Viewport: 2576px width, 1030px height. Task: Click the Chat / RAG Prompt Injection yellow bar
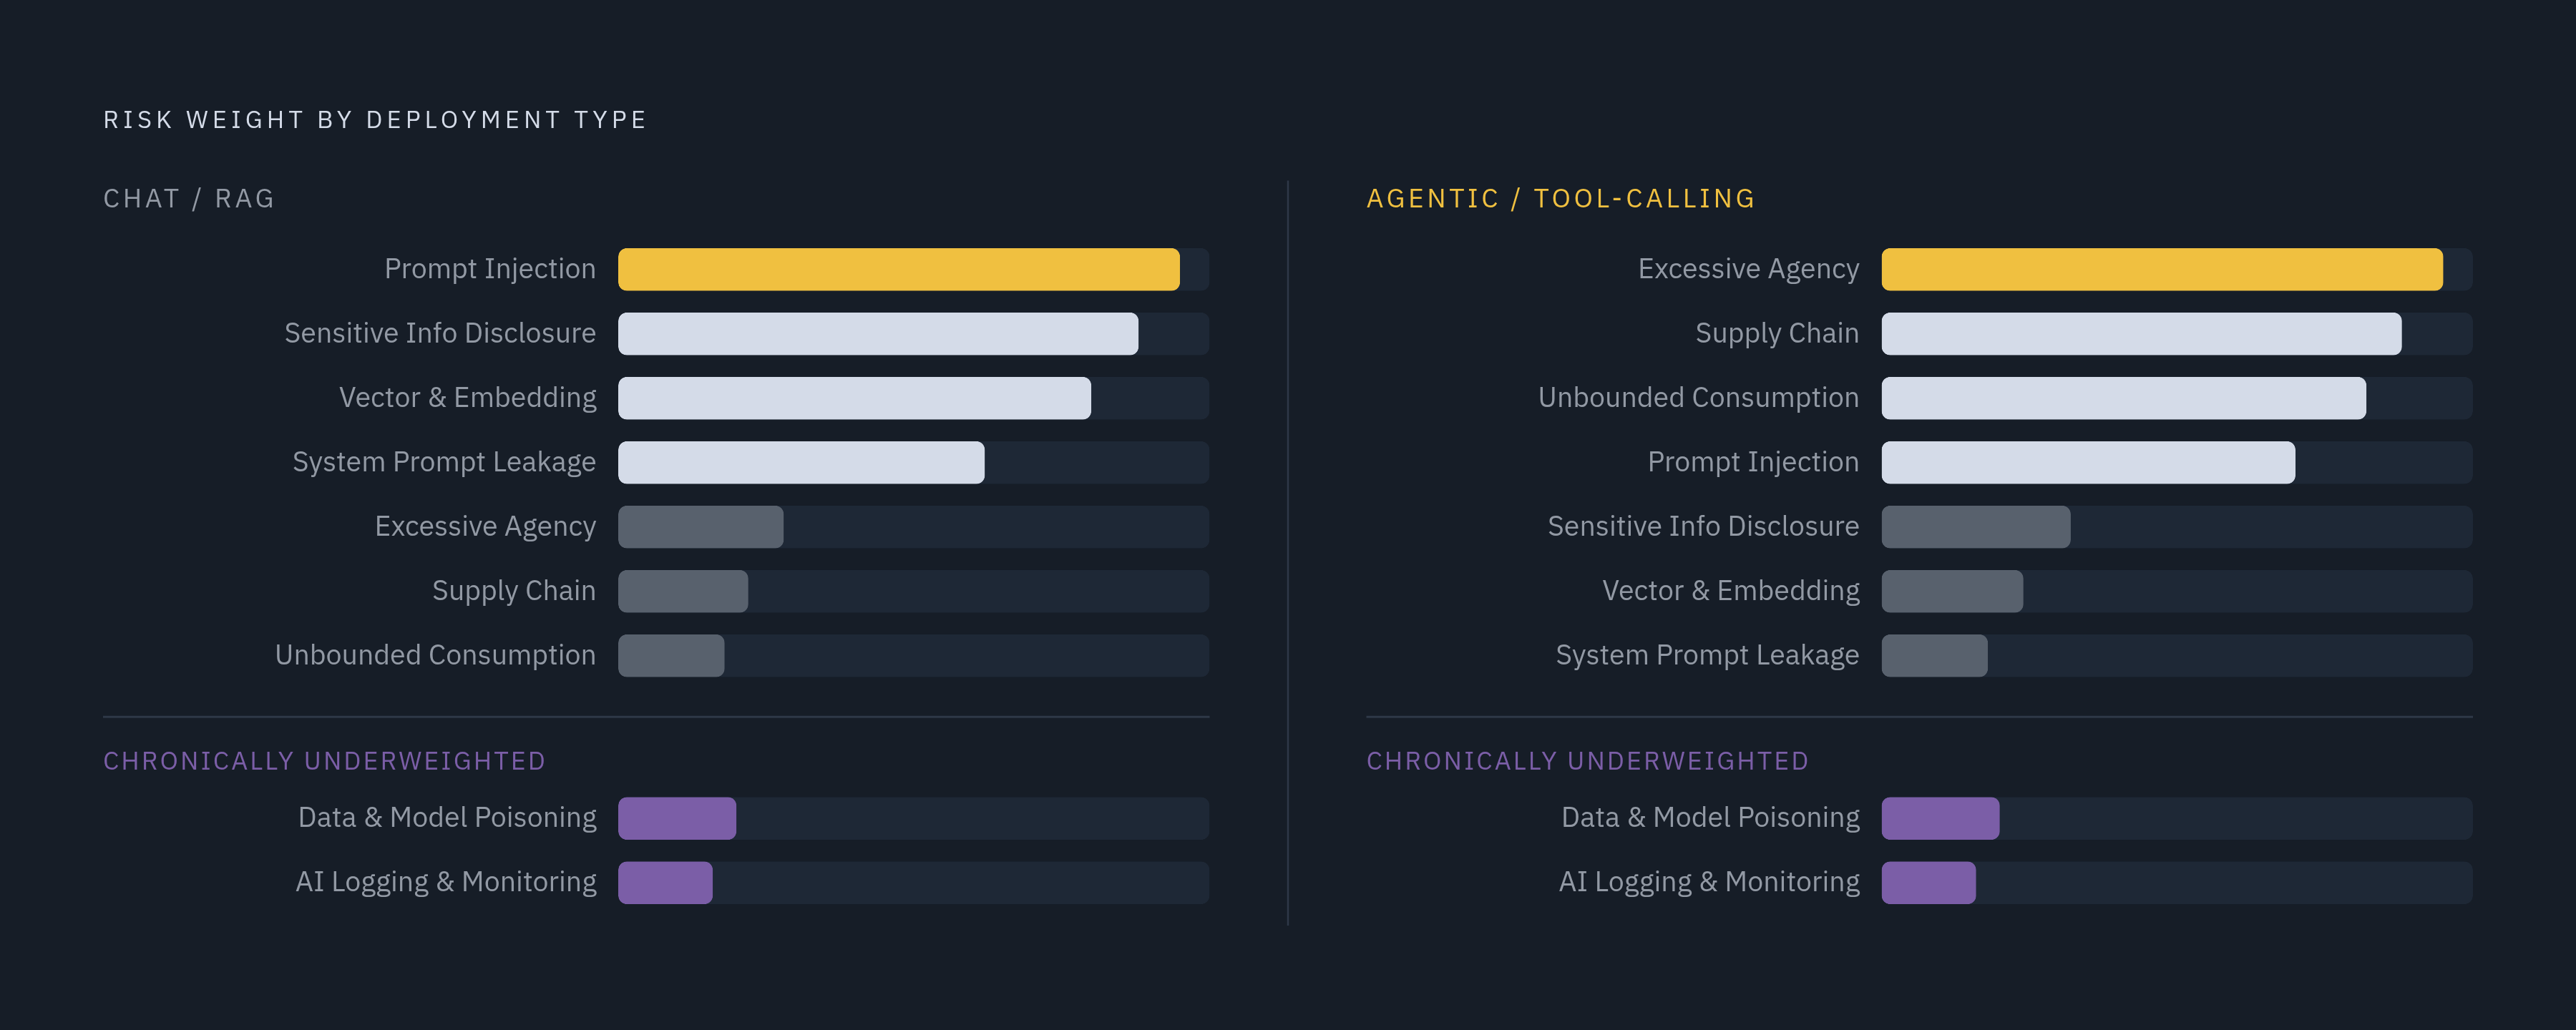tap(898, 269)
